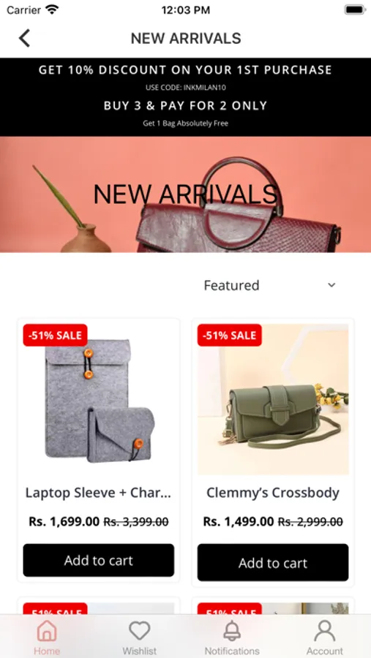
Task: Tap the -51% SALE badge on Clemmy's Crossbody
Action: [x=230, y=336]
